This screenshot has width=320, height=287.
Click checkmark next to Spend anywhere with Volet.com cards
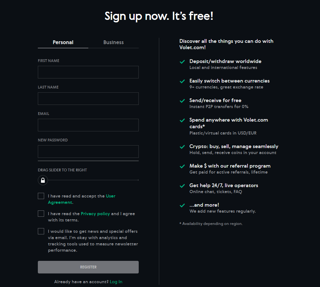click(182, 120)
